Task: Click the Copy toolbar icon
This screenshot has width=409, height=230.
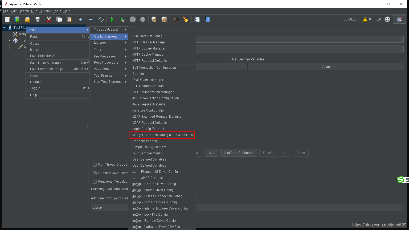Action: click(59, 19)
